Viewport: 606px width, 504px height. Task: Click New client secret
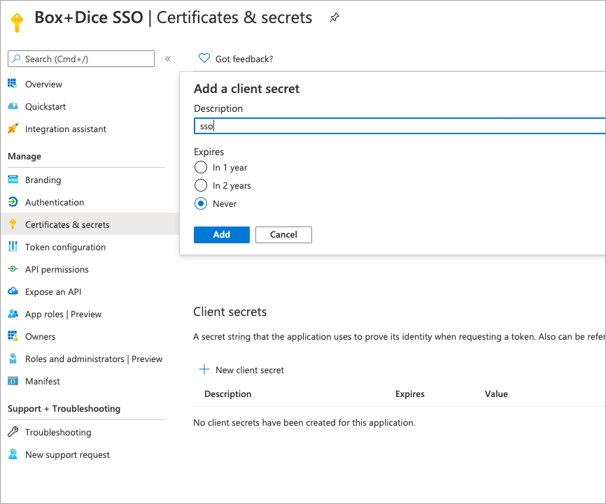point(250,370)
